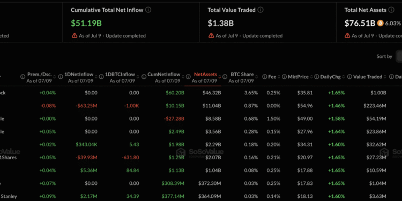Toggle sort arrows after 1DBTCInflow

[137, 77]
